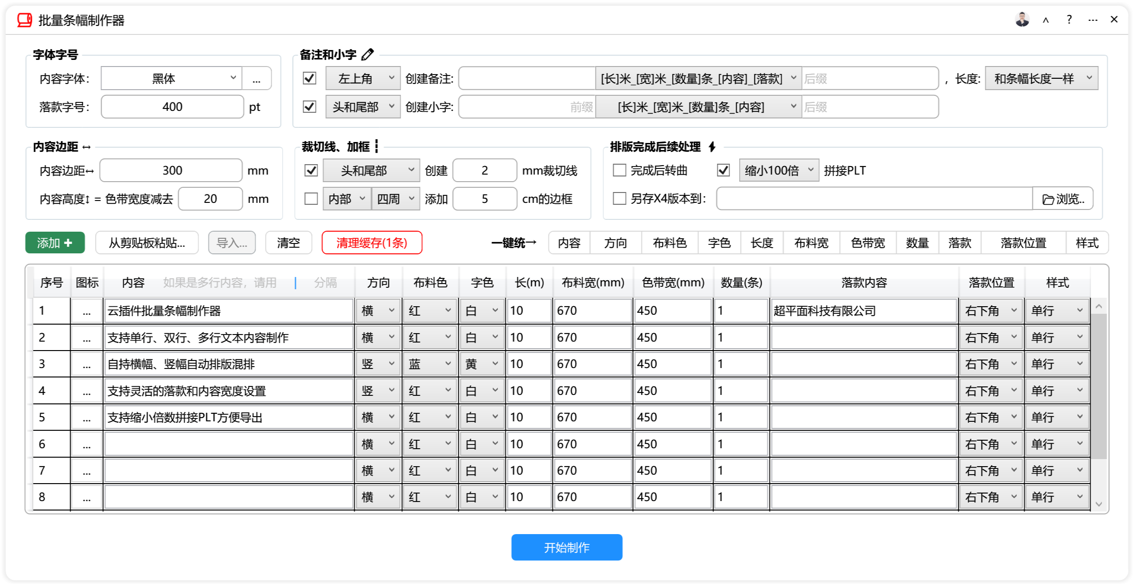Open the 四周 border sides dropdown
Screen dimensions: 1134x586
[396, 199]
